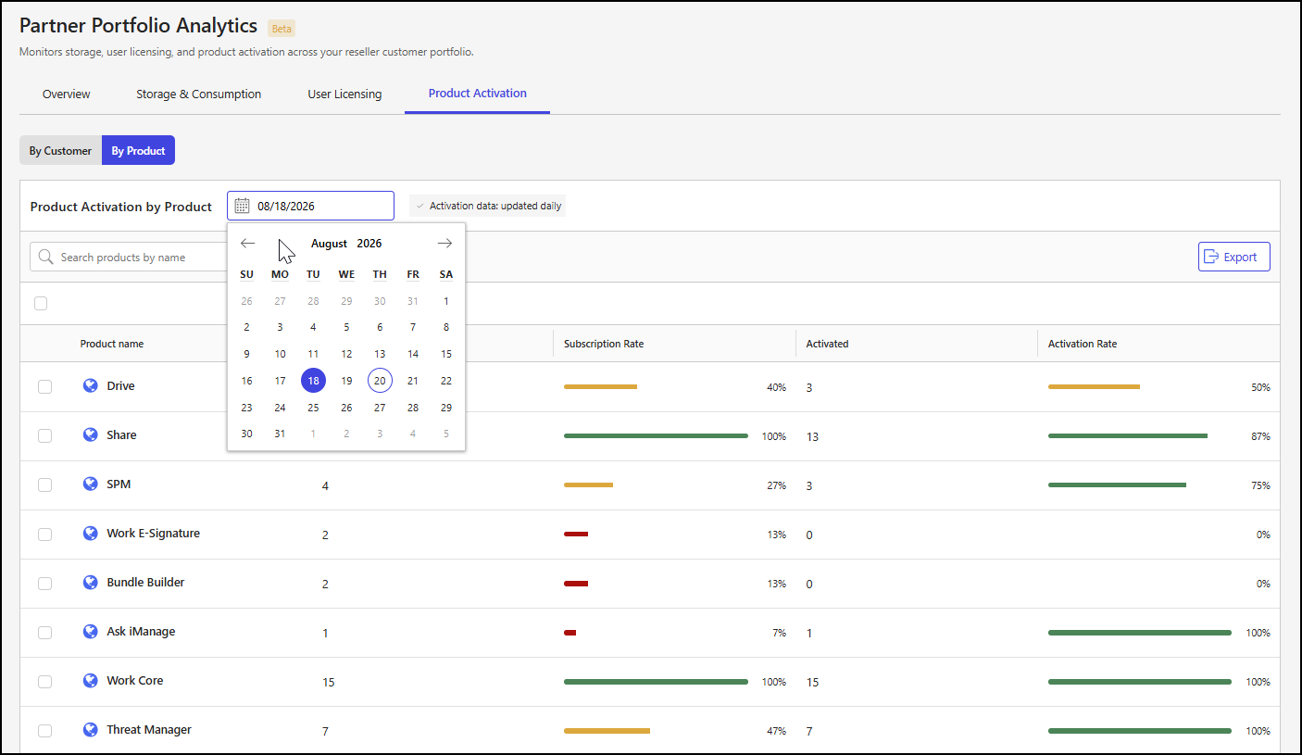Select July 26 in the calendar grid
Viewport: 1302px width, 755px height.
click(x=246, y=301)
